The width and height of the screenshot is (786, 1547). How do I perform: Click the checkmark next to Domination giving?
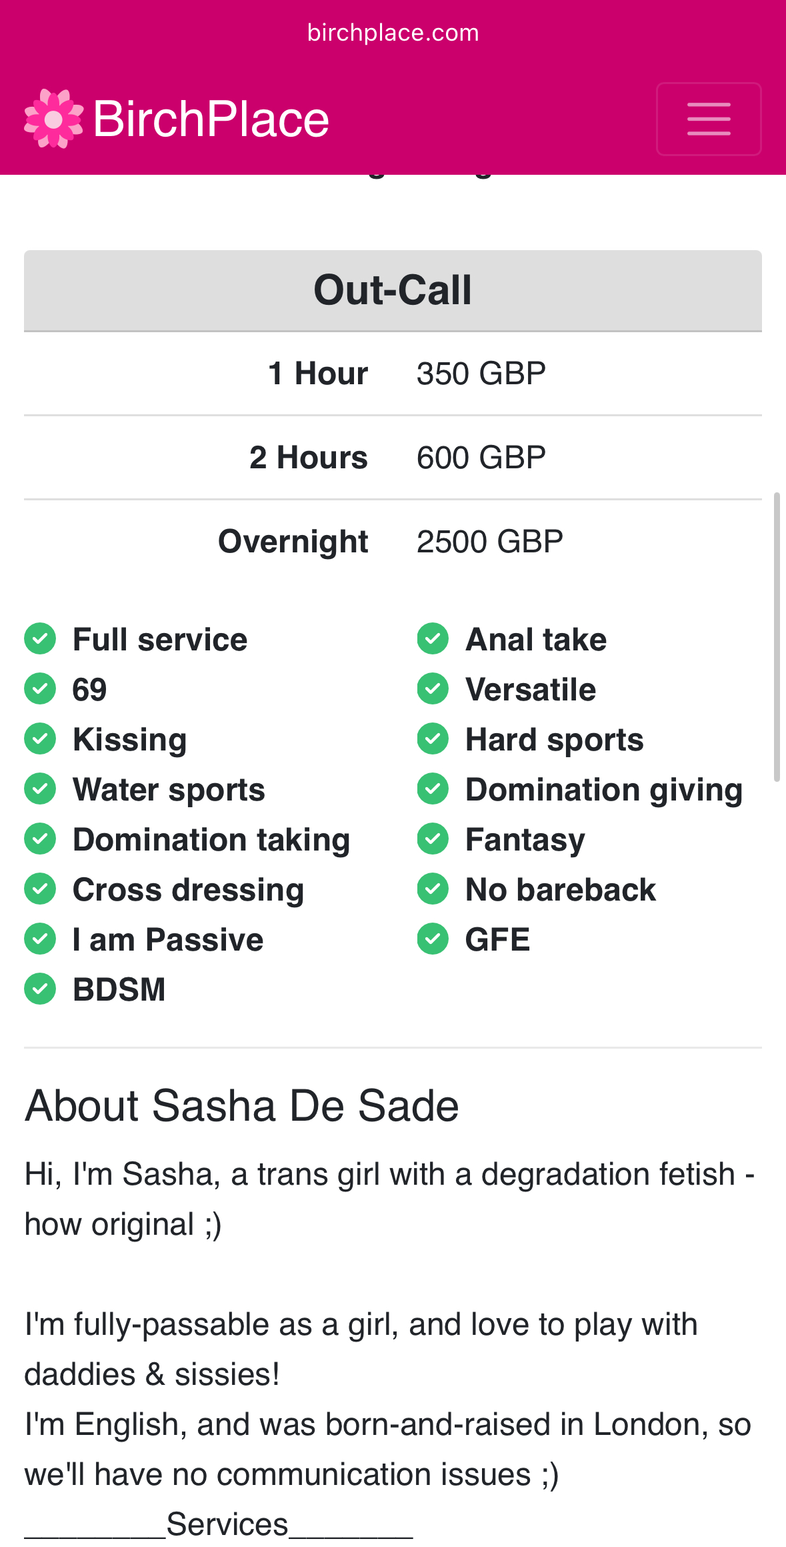click(433, 789)
